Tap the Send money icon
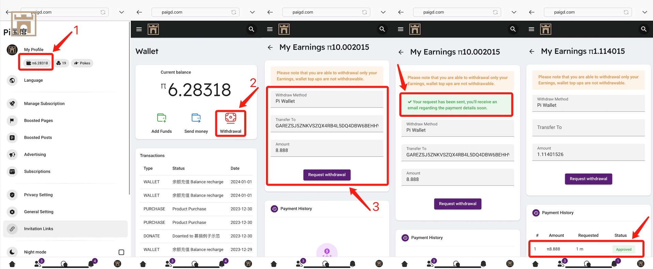The image size is (653, 269). pyautogui.click(x=196, y=123)
